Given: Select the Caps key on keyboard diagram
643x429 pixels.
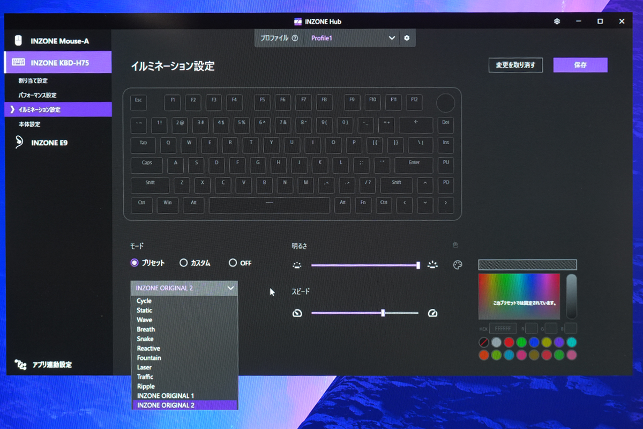Looking at the screenshot, I should point(147,165).
